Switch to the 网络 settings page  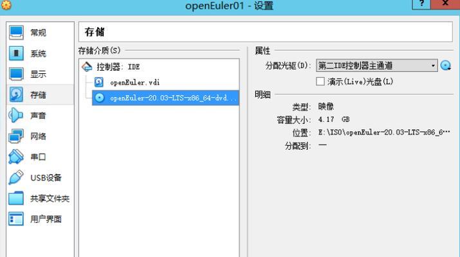(39, 136)
